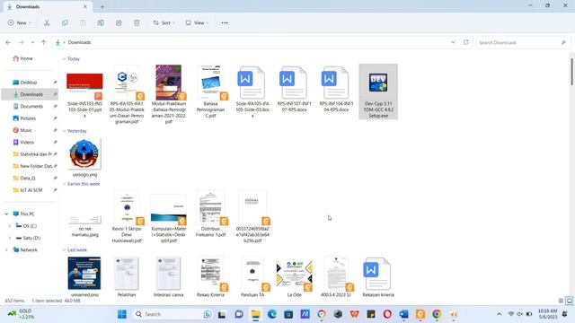
Task: Expand recent locations chevron near navigation arrows
Action: click(x=32, y=42)
